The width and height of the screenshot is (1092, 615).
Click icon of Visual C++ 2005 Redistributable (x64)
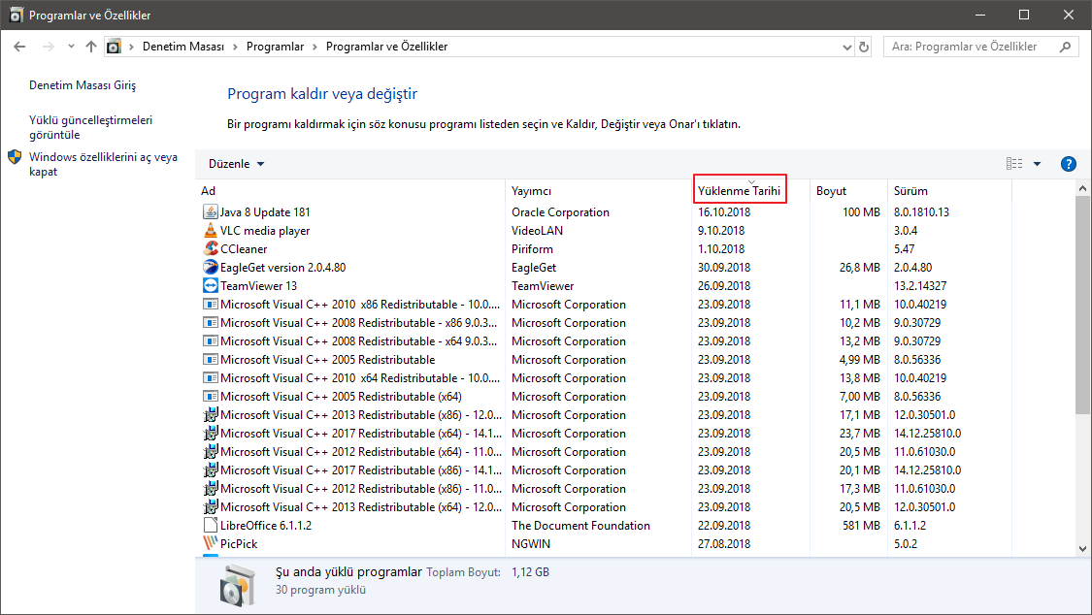tap(210, 396)
